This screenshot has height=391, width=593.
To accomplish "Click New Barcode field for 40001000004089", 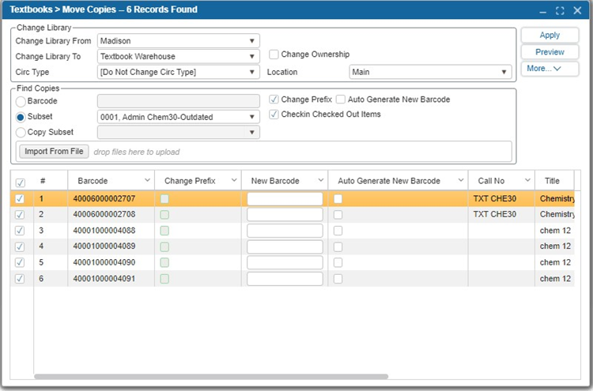I will [285, 246].
